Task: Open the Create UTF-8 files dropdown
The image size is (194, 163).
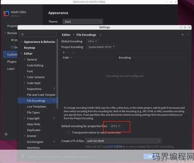Action: click(x=123, y=141)
